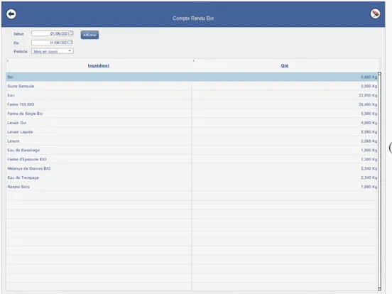Select the Farine T65 BIO row
Viewport: 392px width, 294px height.
(x=192, y=104)
